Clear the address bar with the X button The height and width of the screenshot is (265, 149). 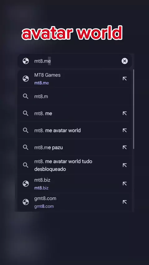click(x=125, y=61)
